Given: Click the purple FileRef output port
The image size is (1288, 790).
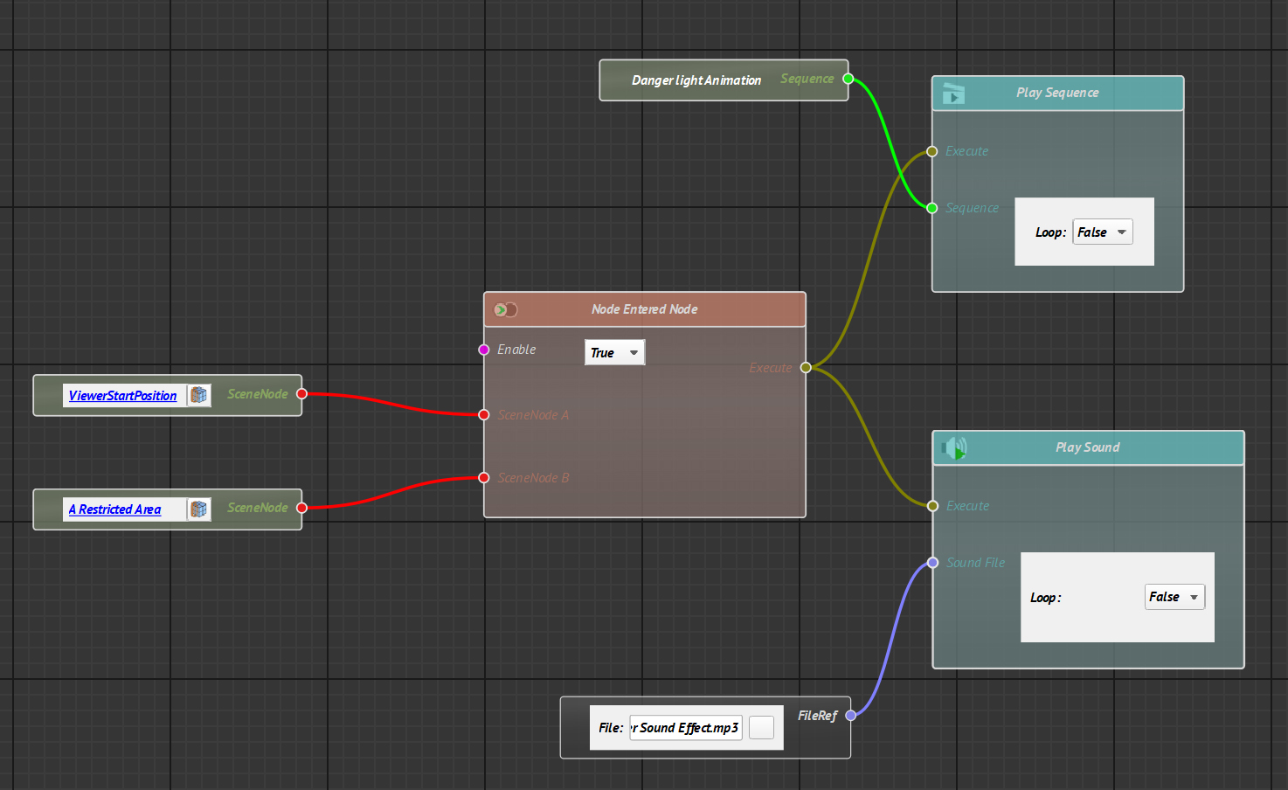Looking at the screenshot, I should click(x=850, y=716).
